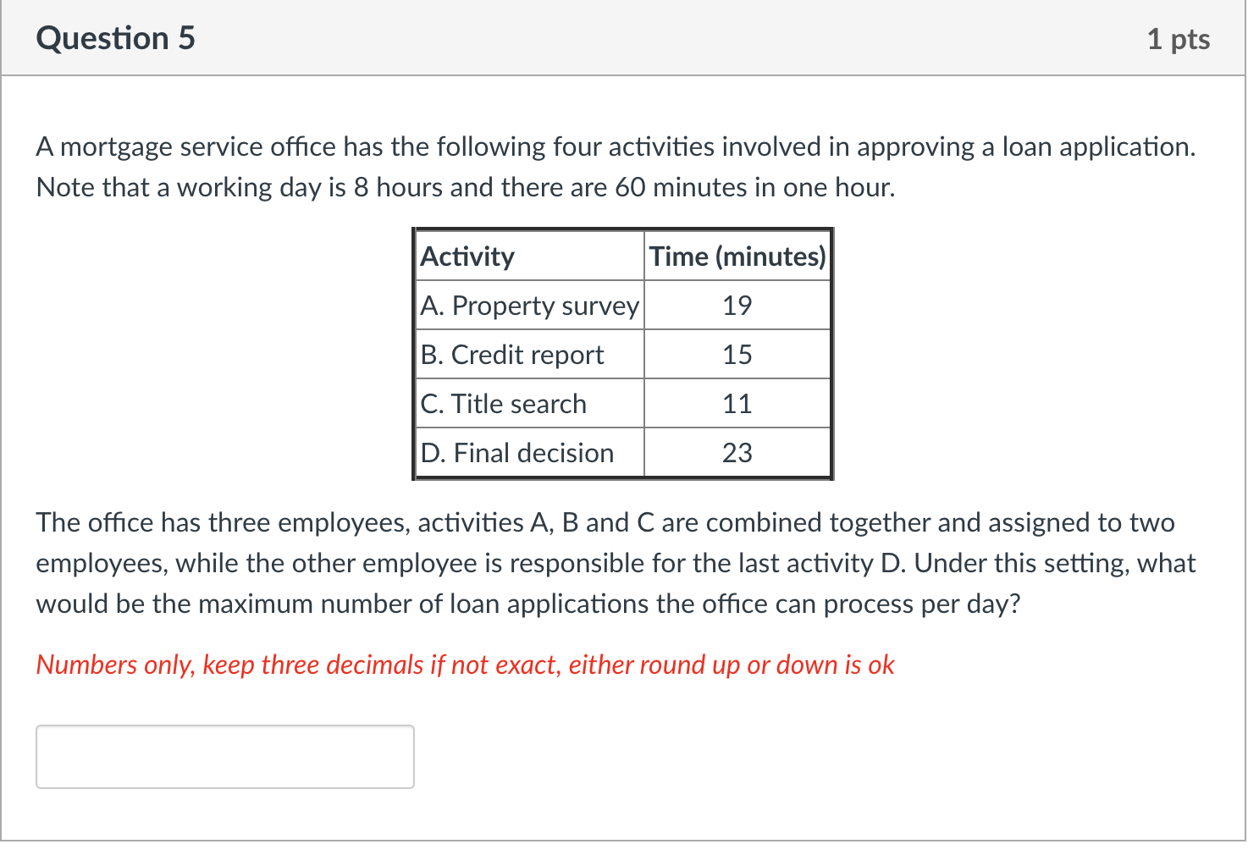
Task: Click the value 11 in the table
Action: tap(737, 403)
